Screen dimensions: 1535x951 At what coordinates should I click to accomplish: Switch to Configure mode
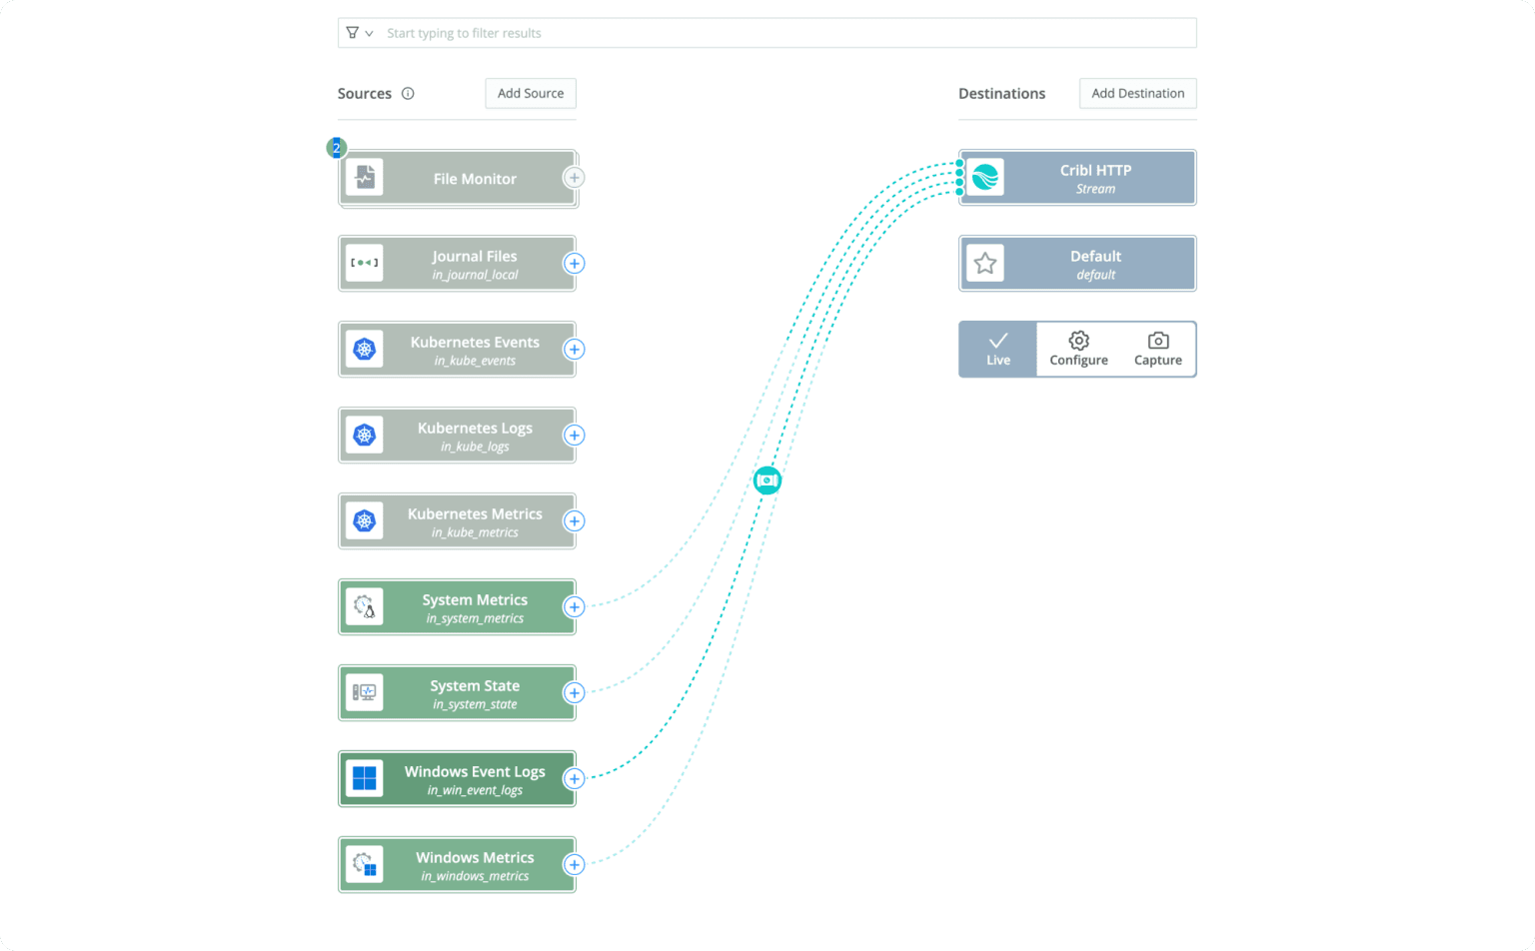click(1078, 349)
